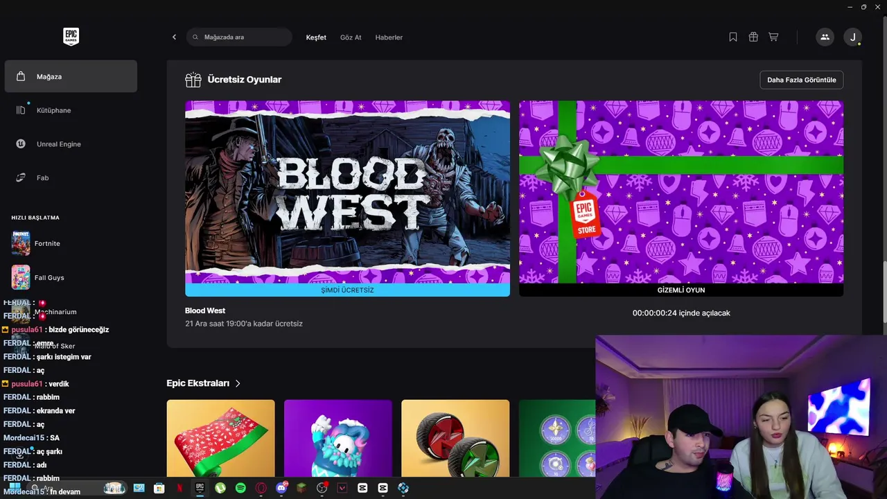
Task: Open Blood West game artwork
Action: pos(347,192)
